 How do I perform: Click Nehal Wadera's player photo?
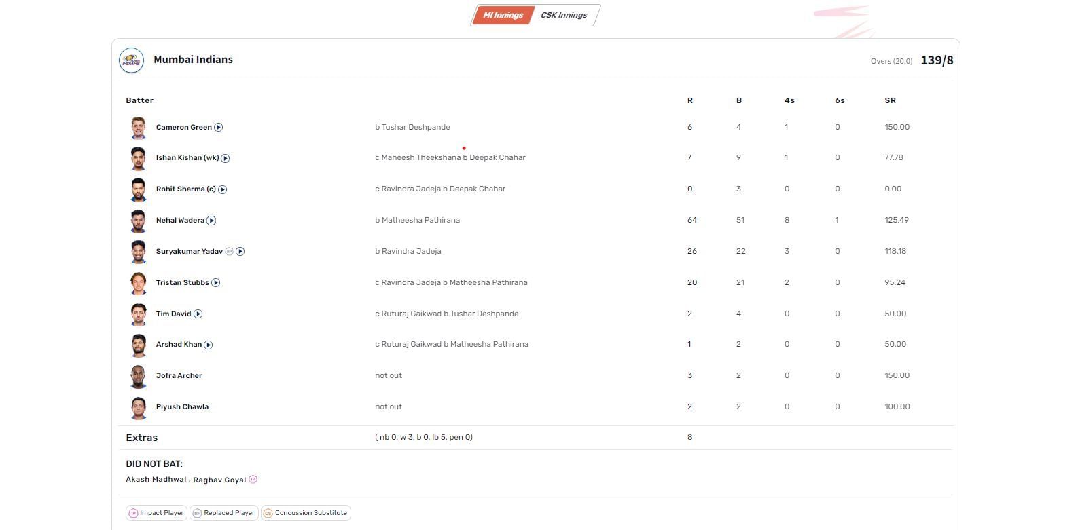tap(139, 221)
